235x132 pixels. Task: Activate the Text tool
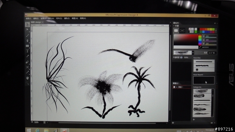27,51
